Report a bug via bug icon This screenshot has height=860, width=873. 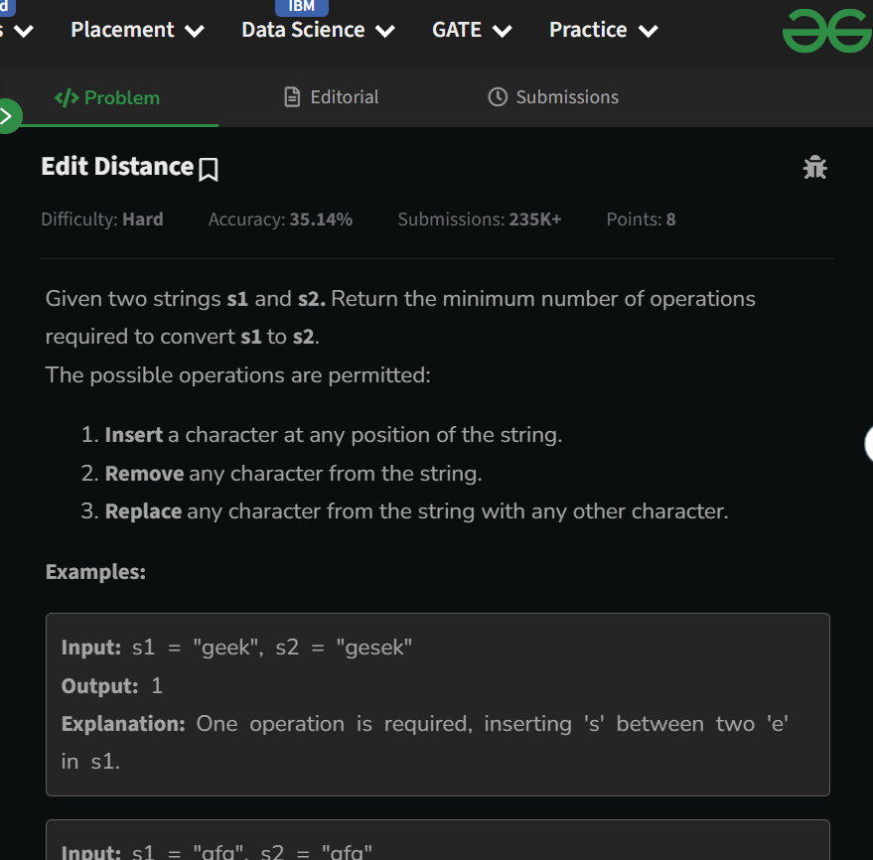pyautogui.click(x=814, y=167)
